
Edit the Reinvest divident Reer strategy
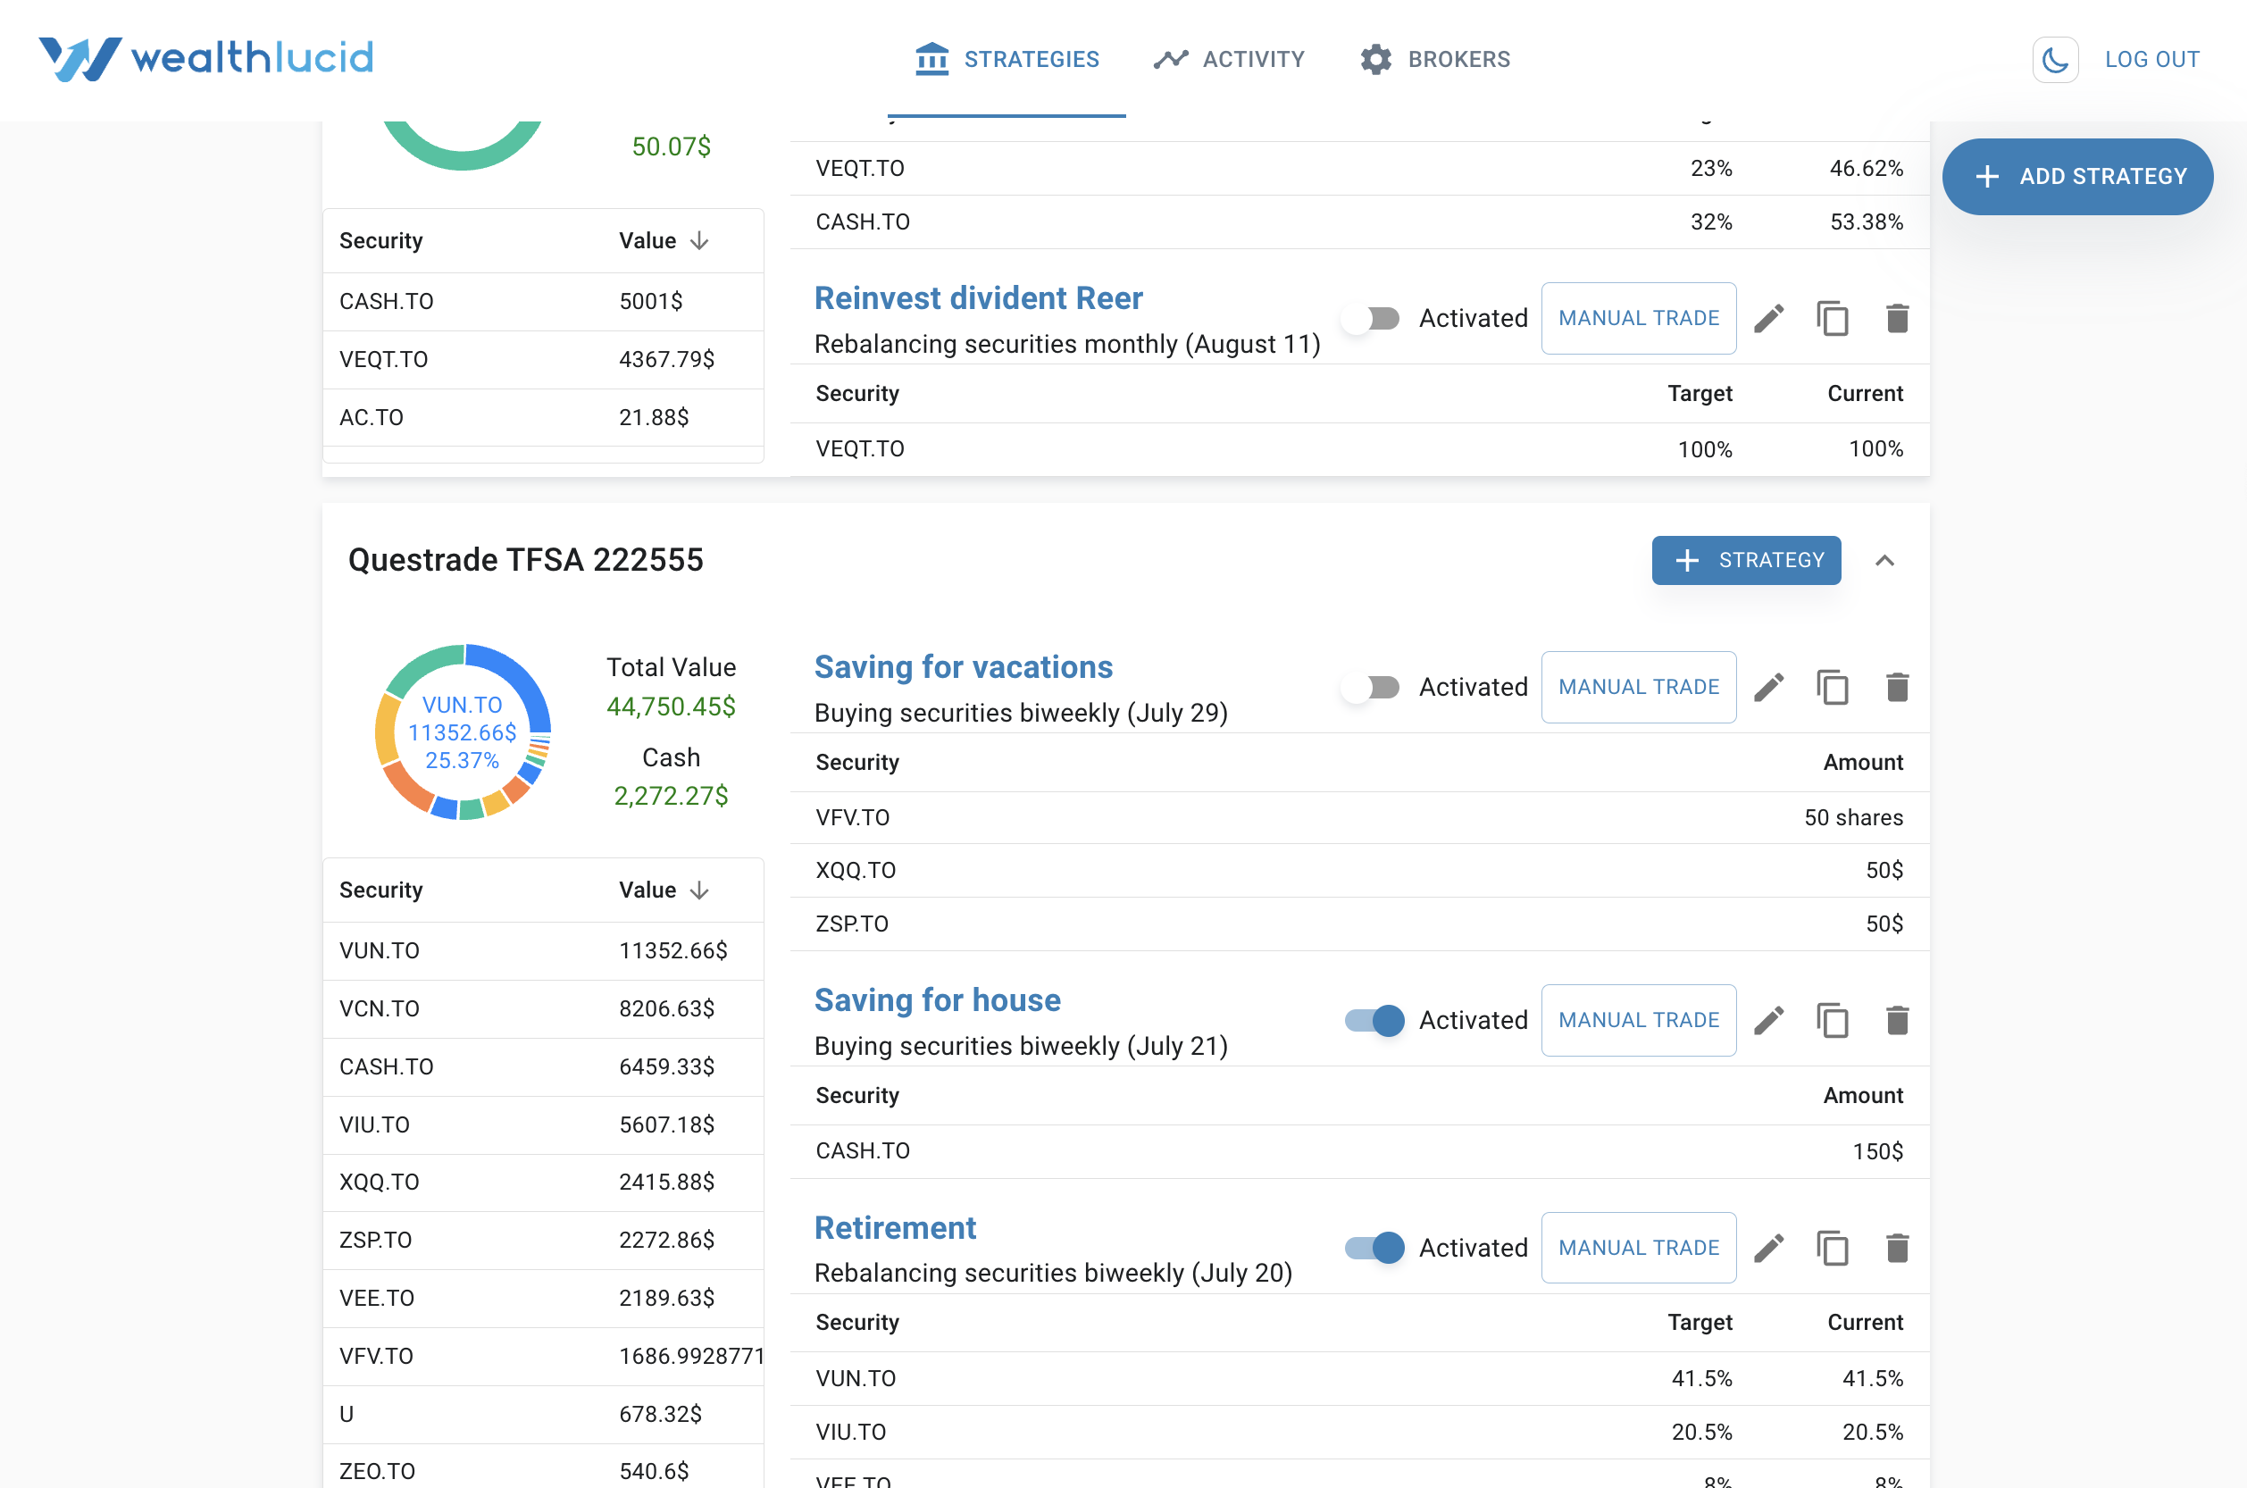1768,318
